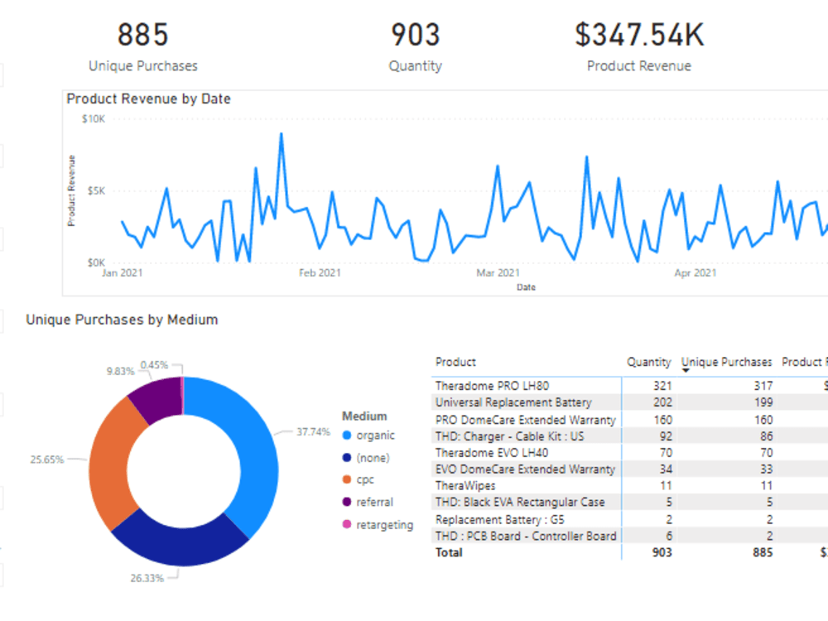828x621 pixels.
Task: Click the Theradome PRO LH80 table row
Action: (x=538, y=386)
